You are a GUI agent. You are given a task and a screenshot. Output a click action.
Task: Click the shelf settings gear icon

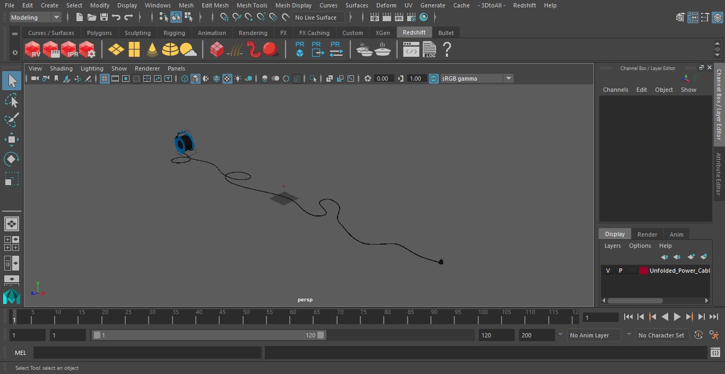(x=15, y=53)
